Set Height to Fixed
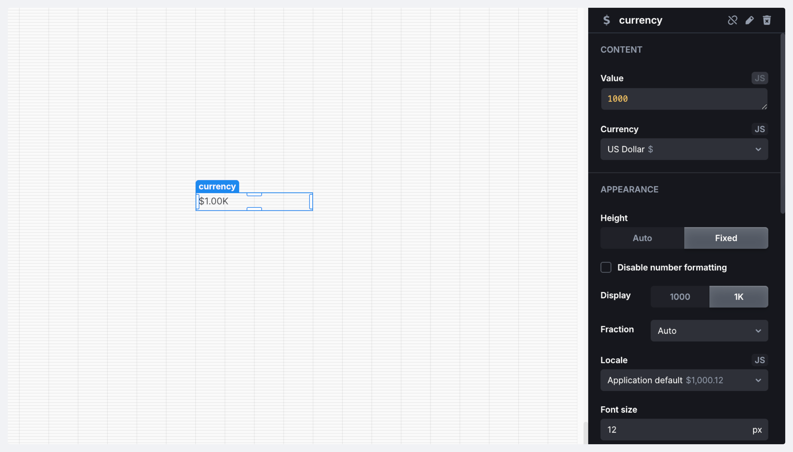Screen dimensions: 793x452 point(726,238)
